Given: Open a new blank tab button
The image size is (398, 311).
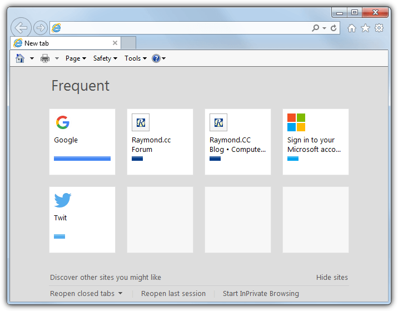Looking at the screenshot, I should pos(128,43).
